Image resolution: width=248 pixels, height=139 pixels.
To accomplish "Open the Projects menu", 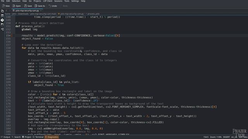I will coord(37,1).
